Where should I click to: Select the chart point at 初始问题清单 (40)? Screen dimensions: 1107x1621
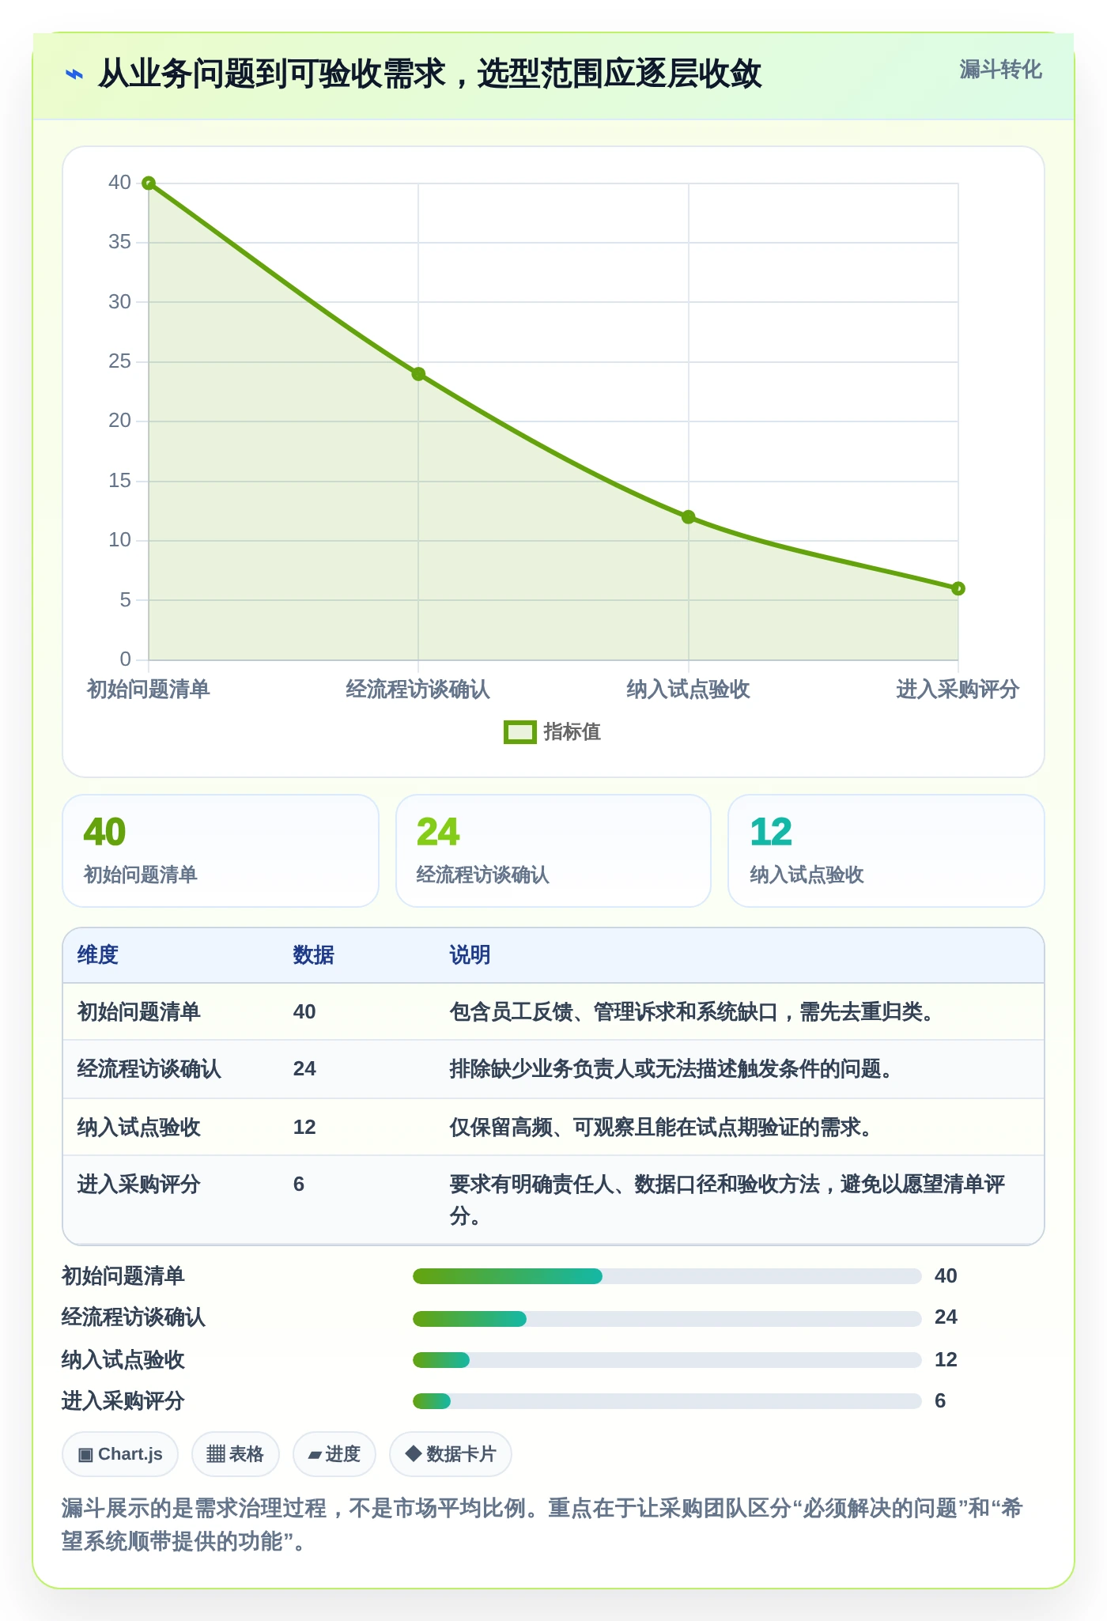point(149,183)
